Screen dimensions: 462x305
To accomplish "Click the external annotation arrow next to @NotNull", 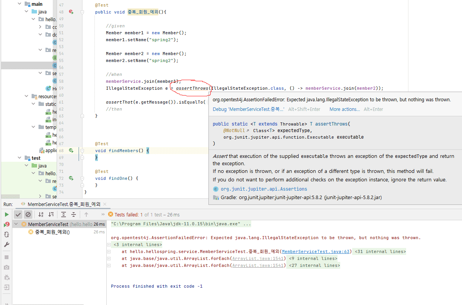I will click(x=248, y=131).
